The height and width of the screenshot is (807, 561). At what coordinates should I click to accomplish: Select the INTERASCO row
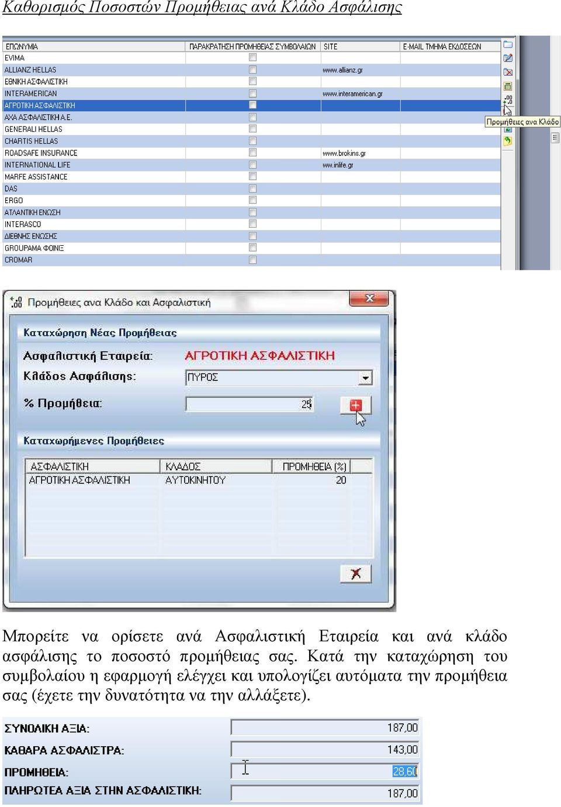pyautogui.click(x=252, y=224)
